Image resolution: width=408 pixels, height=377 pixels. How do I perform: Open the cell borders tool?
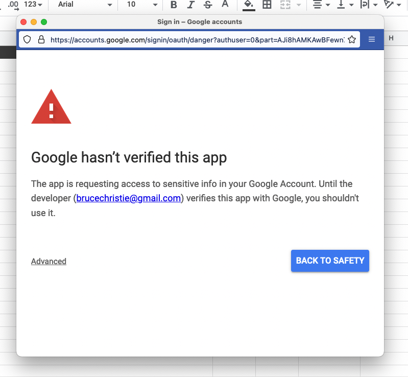pos(267,5)
